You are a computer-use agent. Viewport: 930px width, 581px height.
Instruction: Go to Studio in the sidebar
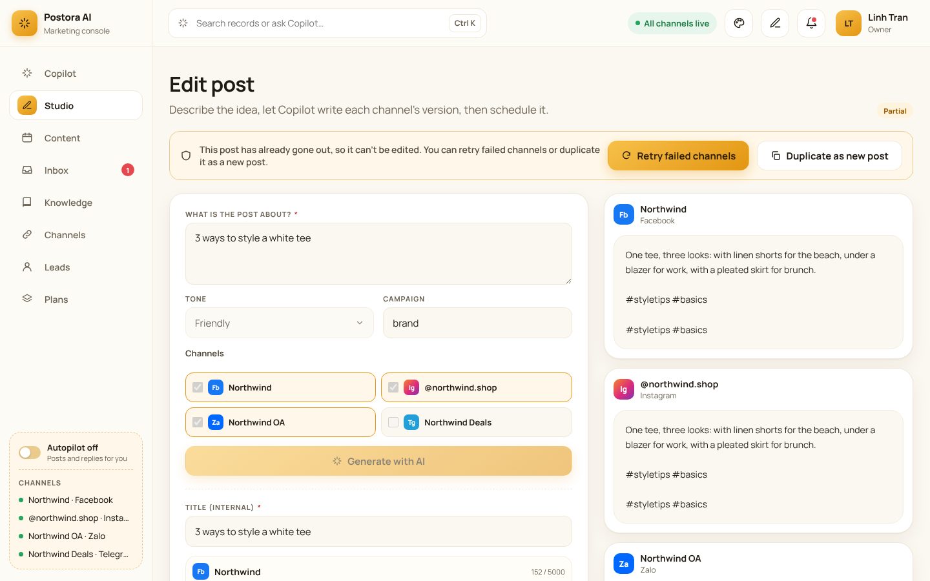(76, 106)
